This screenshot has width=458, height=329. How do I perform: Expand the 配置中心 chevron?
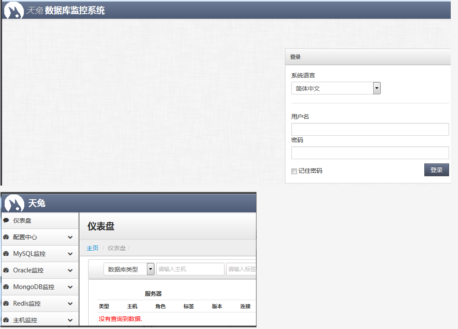click(70, 237)
